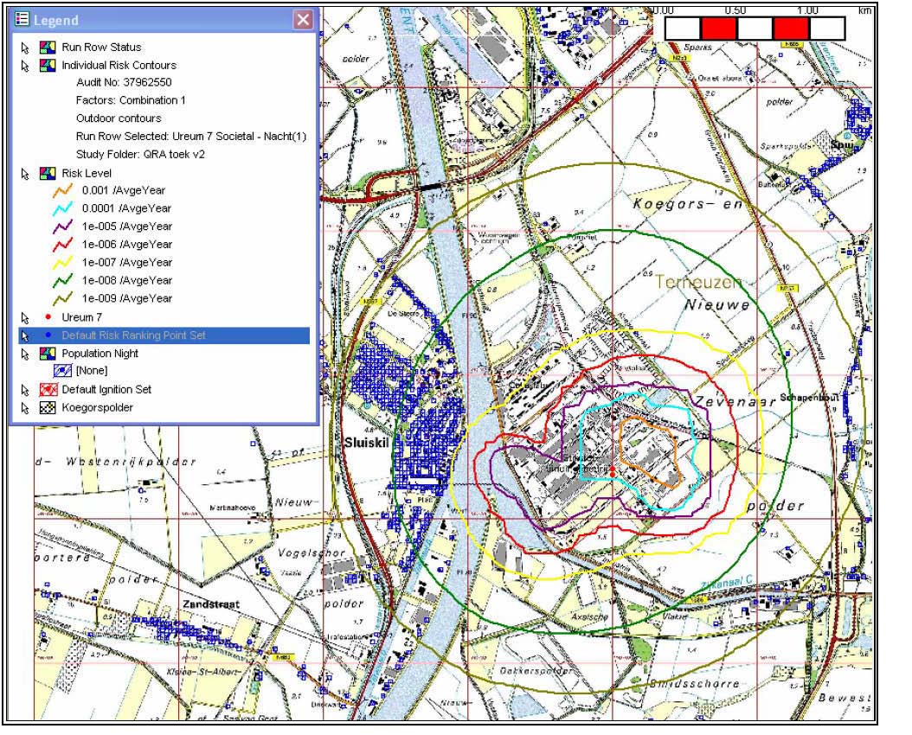Screen dimensions: 912x735
Task: Click the Run Row Status layer icon
Action: pyautogui.click(x=48, y=47)
